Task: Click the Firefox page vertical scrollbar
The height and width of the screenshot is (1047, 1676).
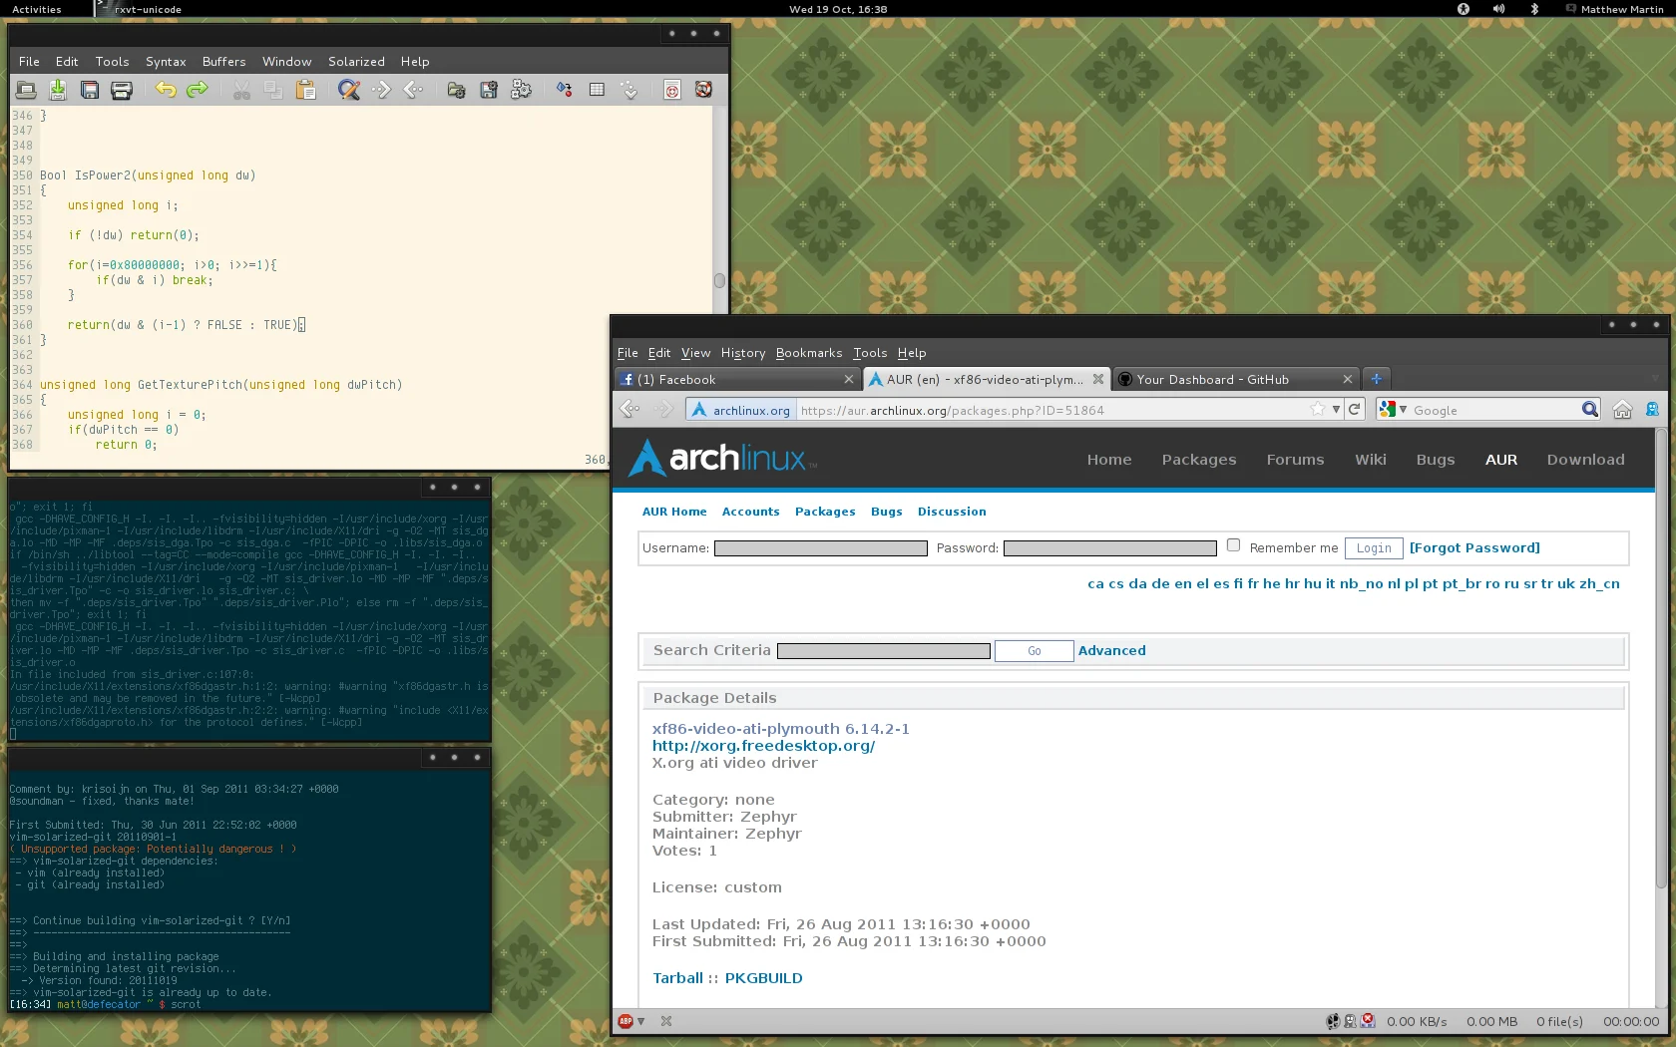Action: pyautogui.click(x=1660, y=658)
